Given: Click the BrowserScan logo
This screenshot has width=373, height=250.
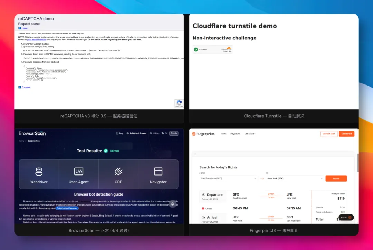Looking at the screenshot, I should tap(32, 133).
